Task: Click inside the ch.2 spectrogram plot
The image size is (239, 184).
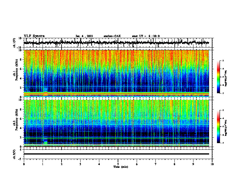Action: [x=116, y=123]
